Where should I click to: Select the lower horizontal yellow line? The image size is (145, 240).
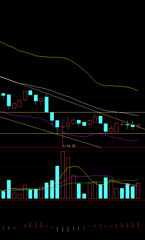(72, 133)
